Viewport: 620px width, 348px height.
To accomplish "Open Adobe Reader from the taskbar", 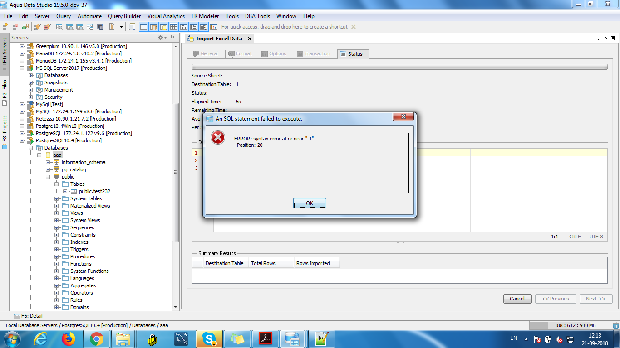I will coord(266,338).
